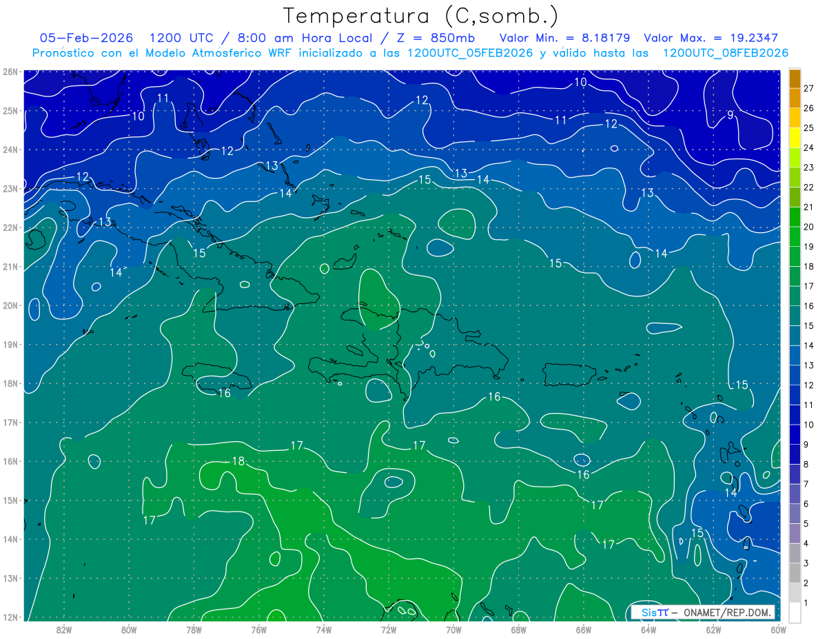Viewport: 827px width, 639px height.
Task: Click the "62W" longitude axis label
Action: [x=713, y=630]
